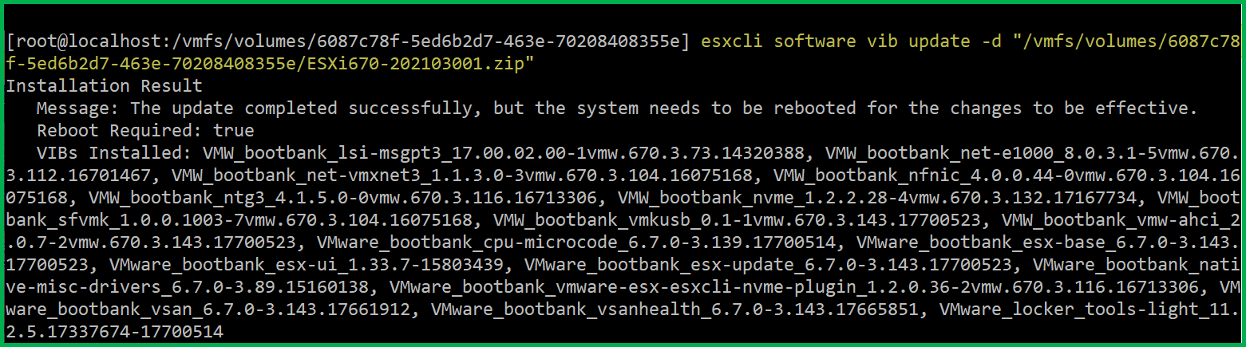
Task: Click the "software vib update" text
Action: pyautogui.click(x=872, y=41)
